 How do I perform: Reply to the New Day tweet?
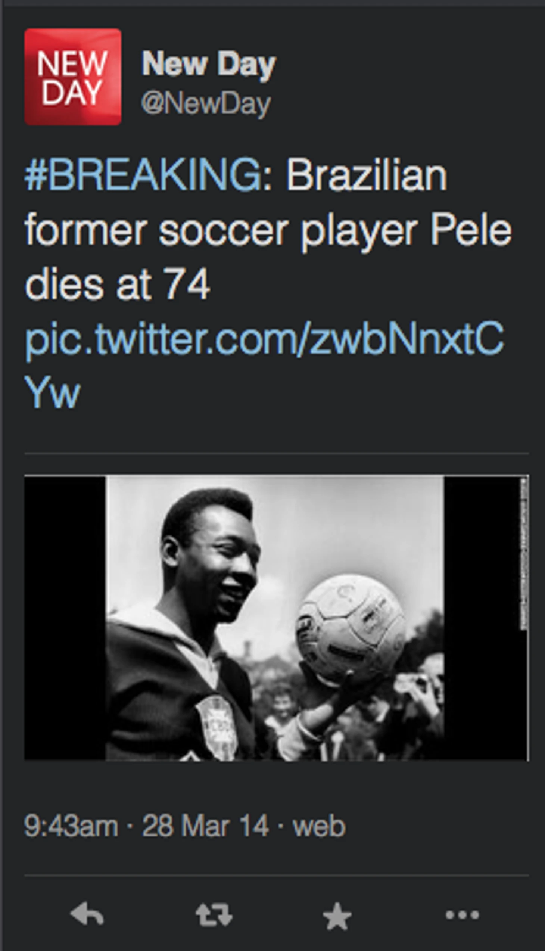point(87,915)
